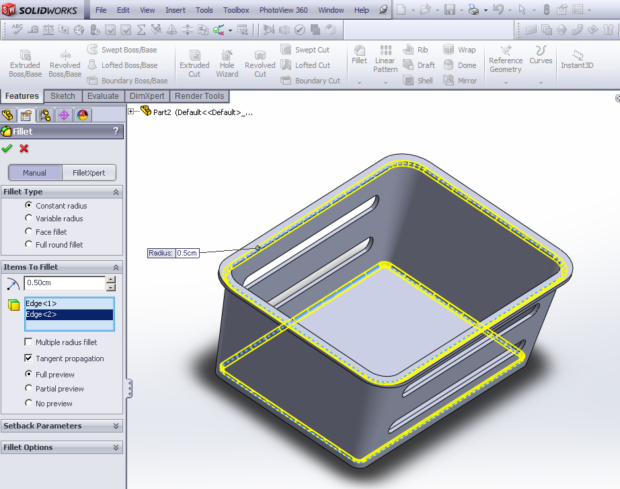Select the Dome feature tool

click(460, 65)
